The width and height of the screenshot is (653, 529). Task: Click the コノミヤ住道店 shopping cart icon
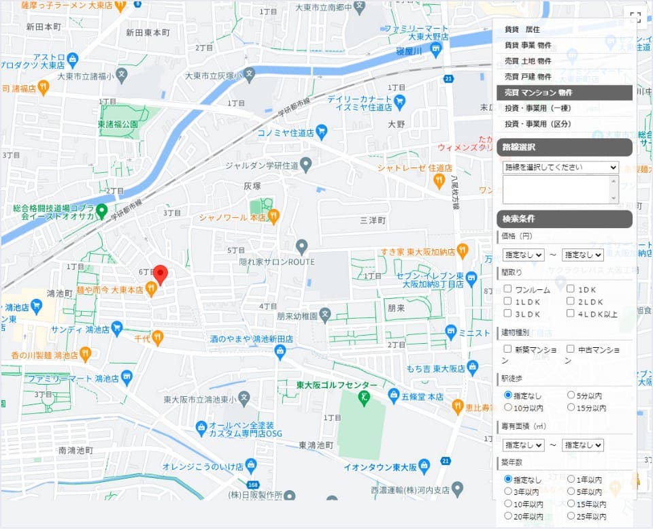pos(322,131)
